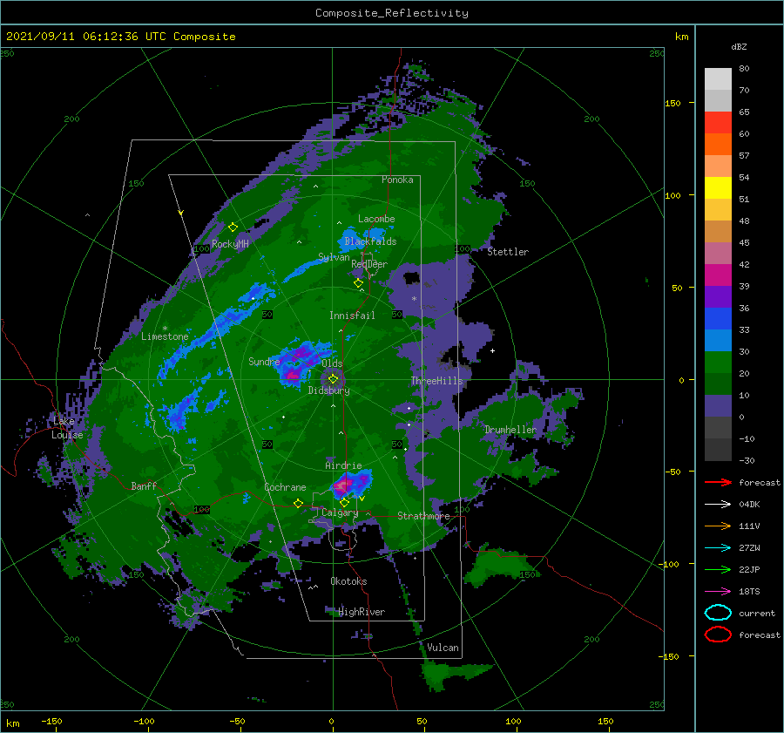Viewport: 784px width, 733px height.
Task: Pick the red 60–65 dBZ swatch
Action: click(x=718, y=123)
